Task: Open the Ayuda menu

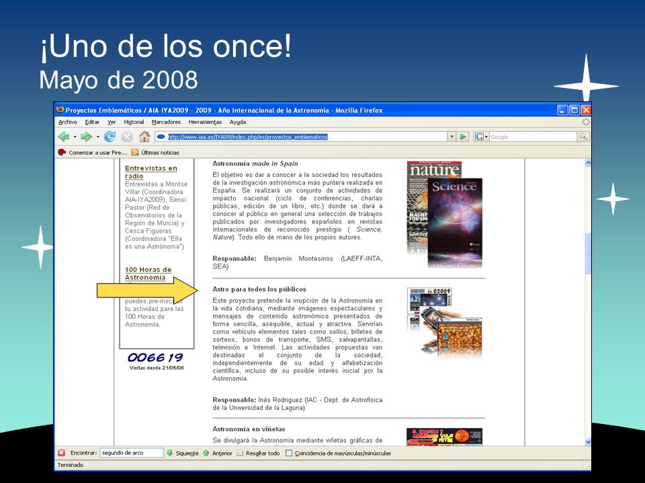Action: coord(237,122)
